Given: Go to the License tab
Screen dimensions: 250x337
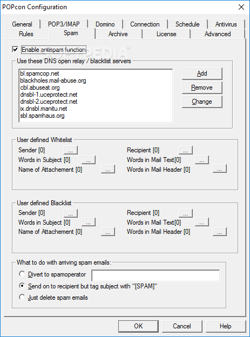Looking at the screenshot, I should tap(166, 34).
